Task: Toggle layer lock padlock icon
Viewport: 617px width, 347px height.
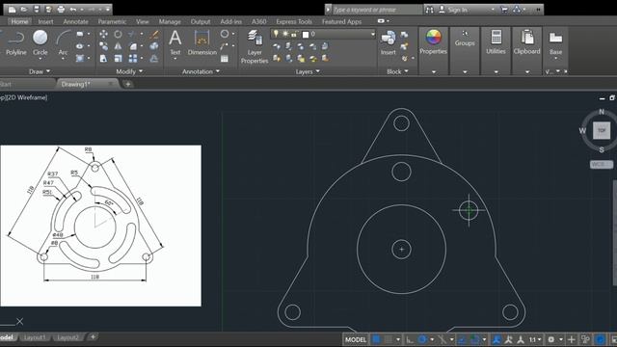Action: point(293,35)
